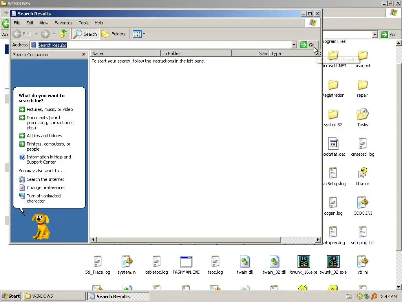Open the Views button in toolbar

coord(137,34)
